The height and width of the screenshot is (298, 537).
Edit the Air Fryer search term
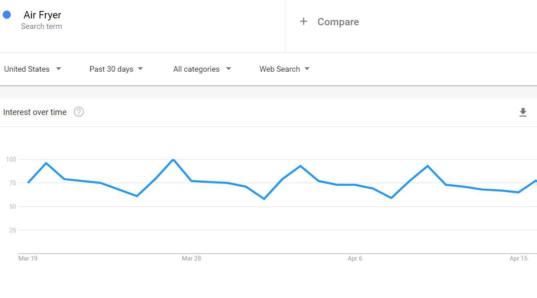[43, 15]
